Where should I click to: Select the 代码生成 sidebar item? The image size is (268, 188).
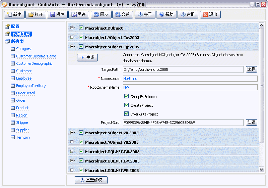(21, 34)
